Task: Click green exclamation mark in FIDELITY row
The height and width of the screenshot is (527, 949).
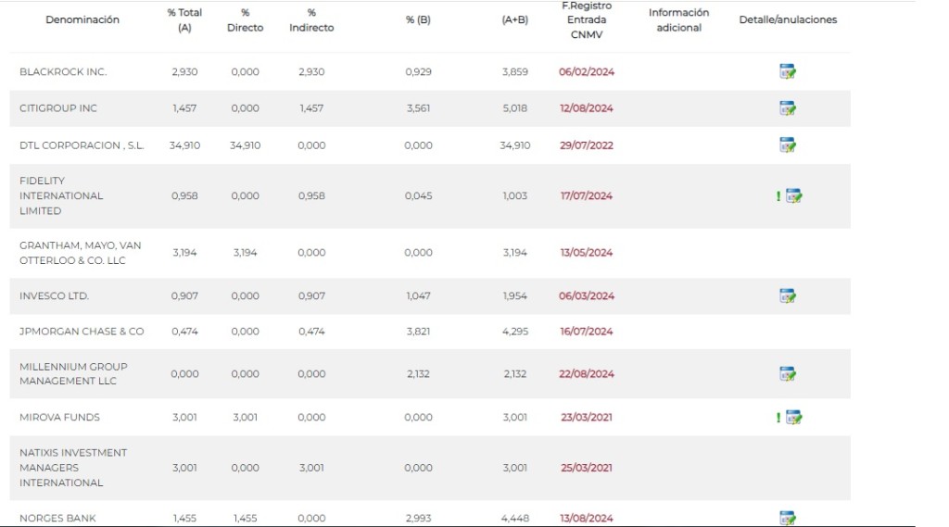Action: tap(778, 196)
